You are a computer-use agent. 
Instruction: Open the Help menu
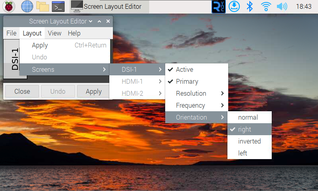point(74,33)
